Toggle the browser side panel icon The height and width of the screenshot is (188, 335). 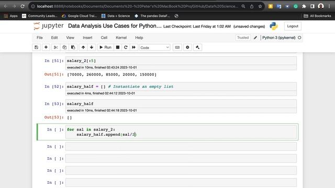pos(312,6)
